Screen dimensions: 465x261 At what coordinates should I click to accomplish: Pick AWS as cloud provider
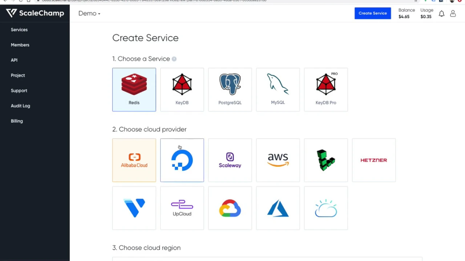(278, 160)
